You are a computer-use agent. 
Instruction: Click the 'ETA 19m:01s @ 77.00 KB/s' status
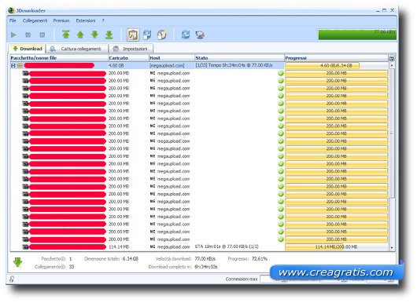227,246
